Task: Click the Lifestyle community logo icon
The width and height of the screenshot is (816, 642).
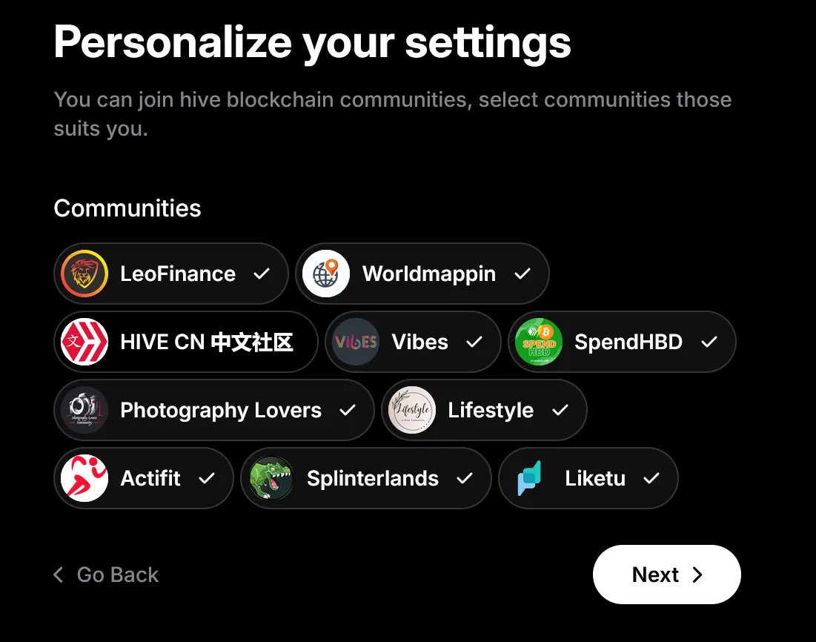Action: click(x=412, y=410)
